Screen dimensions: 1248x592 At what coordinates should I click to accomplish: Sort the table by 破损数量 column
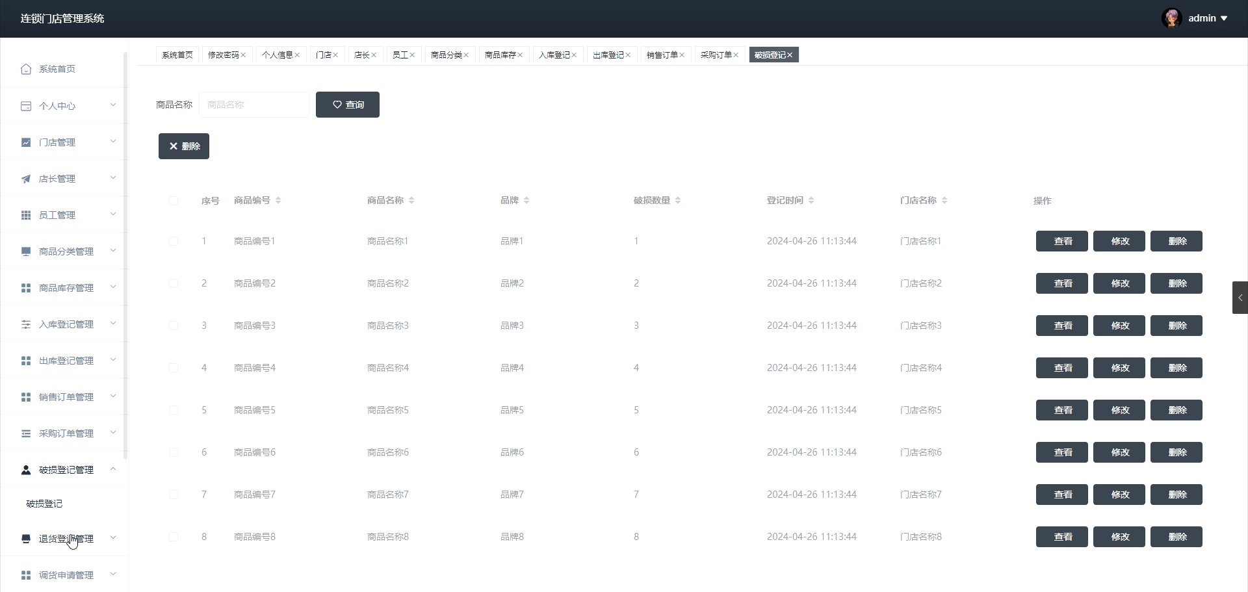[x=678, y=200]
